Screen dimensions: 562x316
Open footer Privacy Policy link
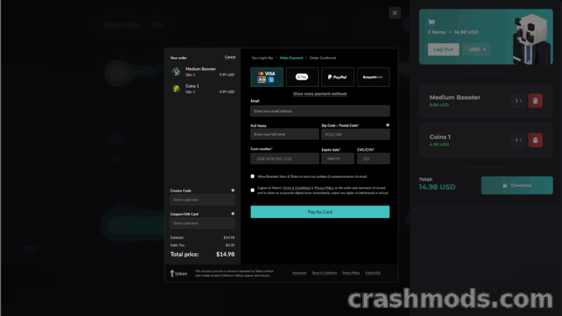[x=351, y=273]
